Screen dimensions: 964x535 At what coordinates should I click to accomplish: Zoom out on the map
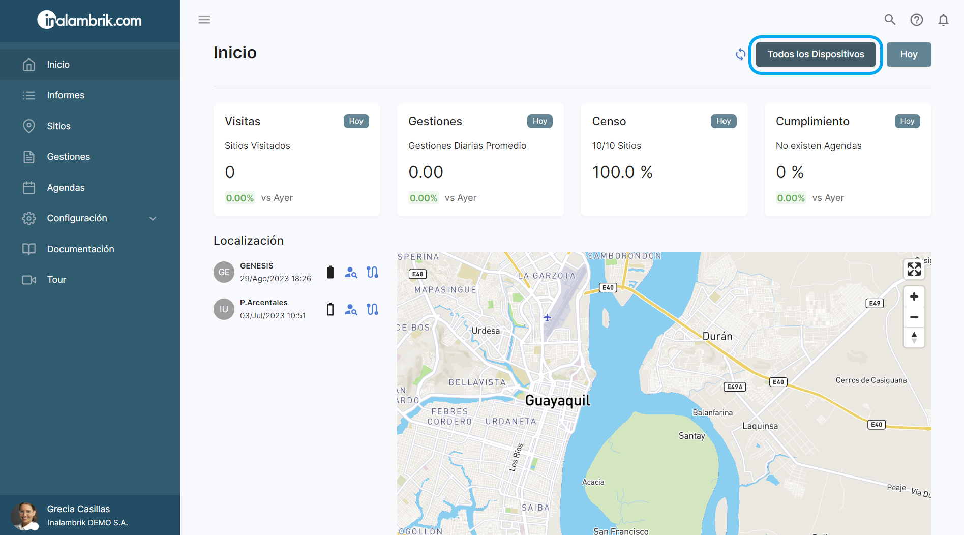point(914,317)
